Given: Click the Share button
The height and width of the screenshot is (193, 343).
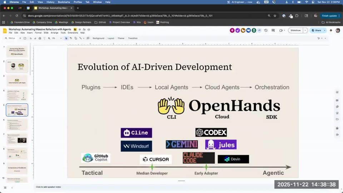Looking at the screenshot, I should click(316, 30).
